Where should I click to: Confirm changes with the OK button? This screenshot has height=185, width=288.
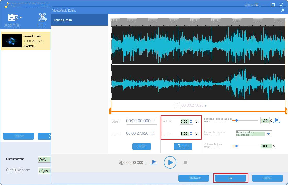230,178
